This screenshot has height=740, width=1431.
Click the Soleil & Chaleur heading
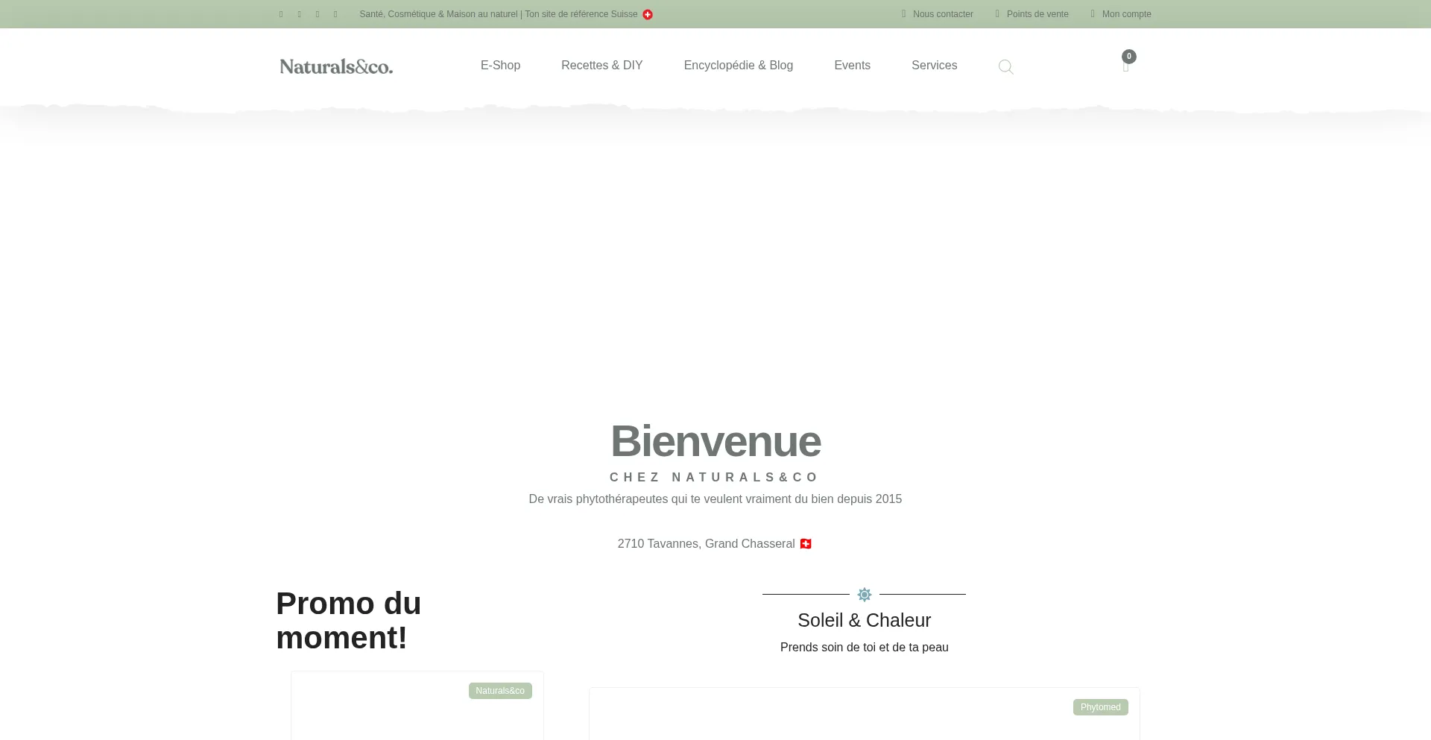click(x=865, y=620)
